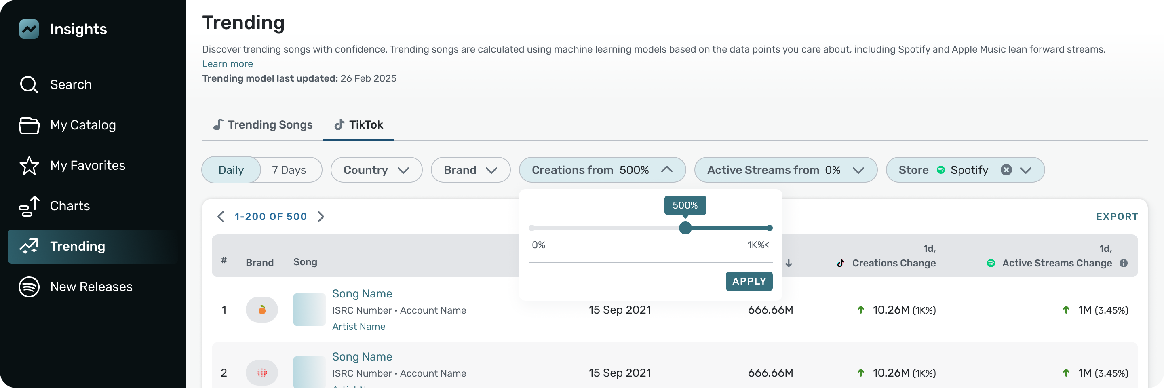Click the 500% slider handle
Screen dimensions: 1164x388
point(685,228)
